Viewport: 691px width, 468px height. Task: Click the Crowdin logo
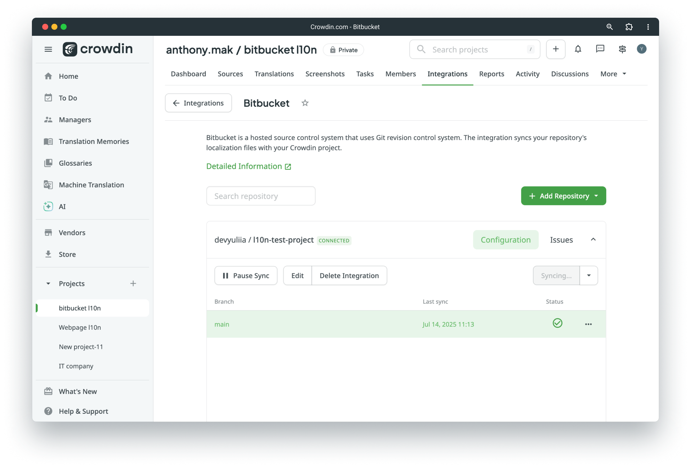(x=98, y=49)
